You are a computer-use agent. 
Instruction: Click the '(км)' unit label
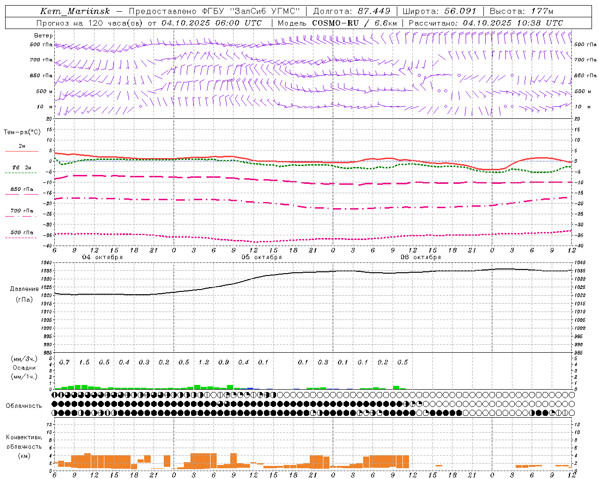point(24,456)
